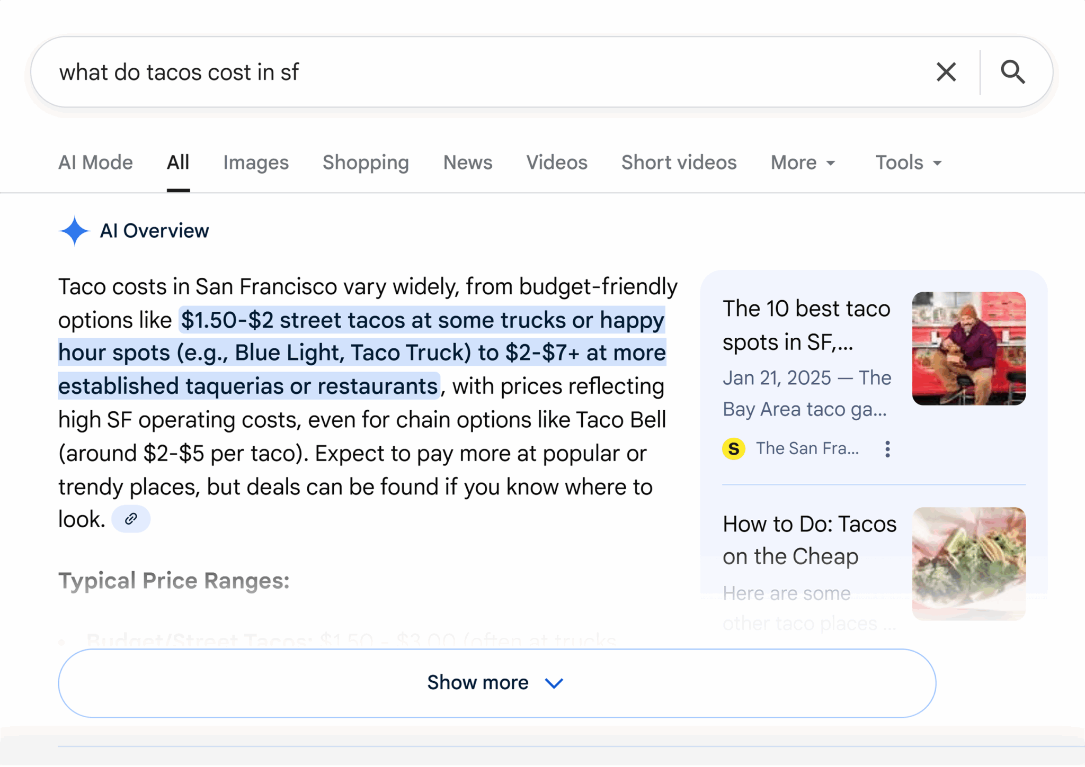This screenshot has height=767, width=1085.
Task: Select the Images tab
Action: pos(256,163)
